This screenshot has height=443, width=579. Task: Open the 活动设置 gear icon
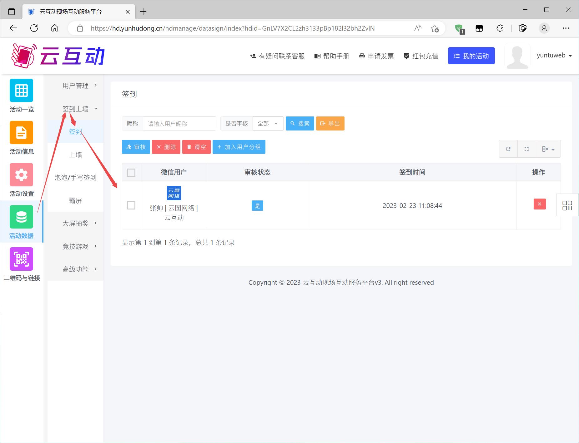pos(21,175)
